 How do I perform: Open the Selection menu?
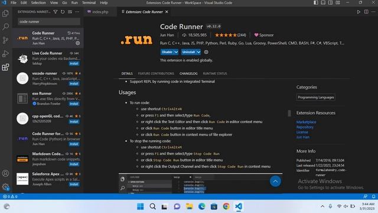tap(38, 2)
